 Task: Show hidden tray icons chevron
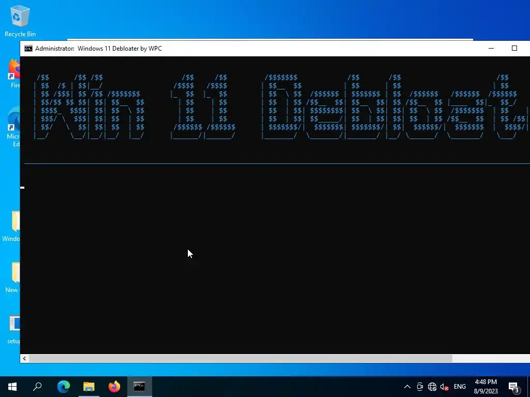(407, 387)
